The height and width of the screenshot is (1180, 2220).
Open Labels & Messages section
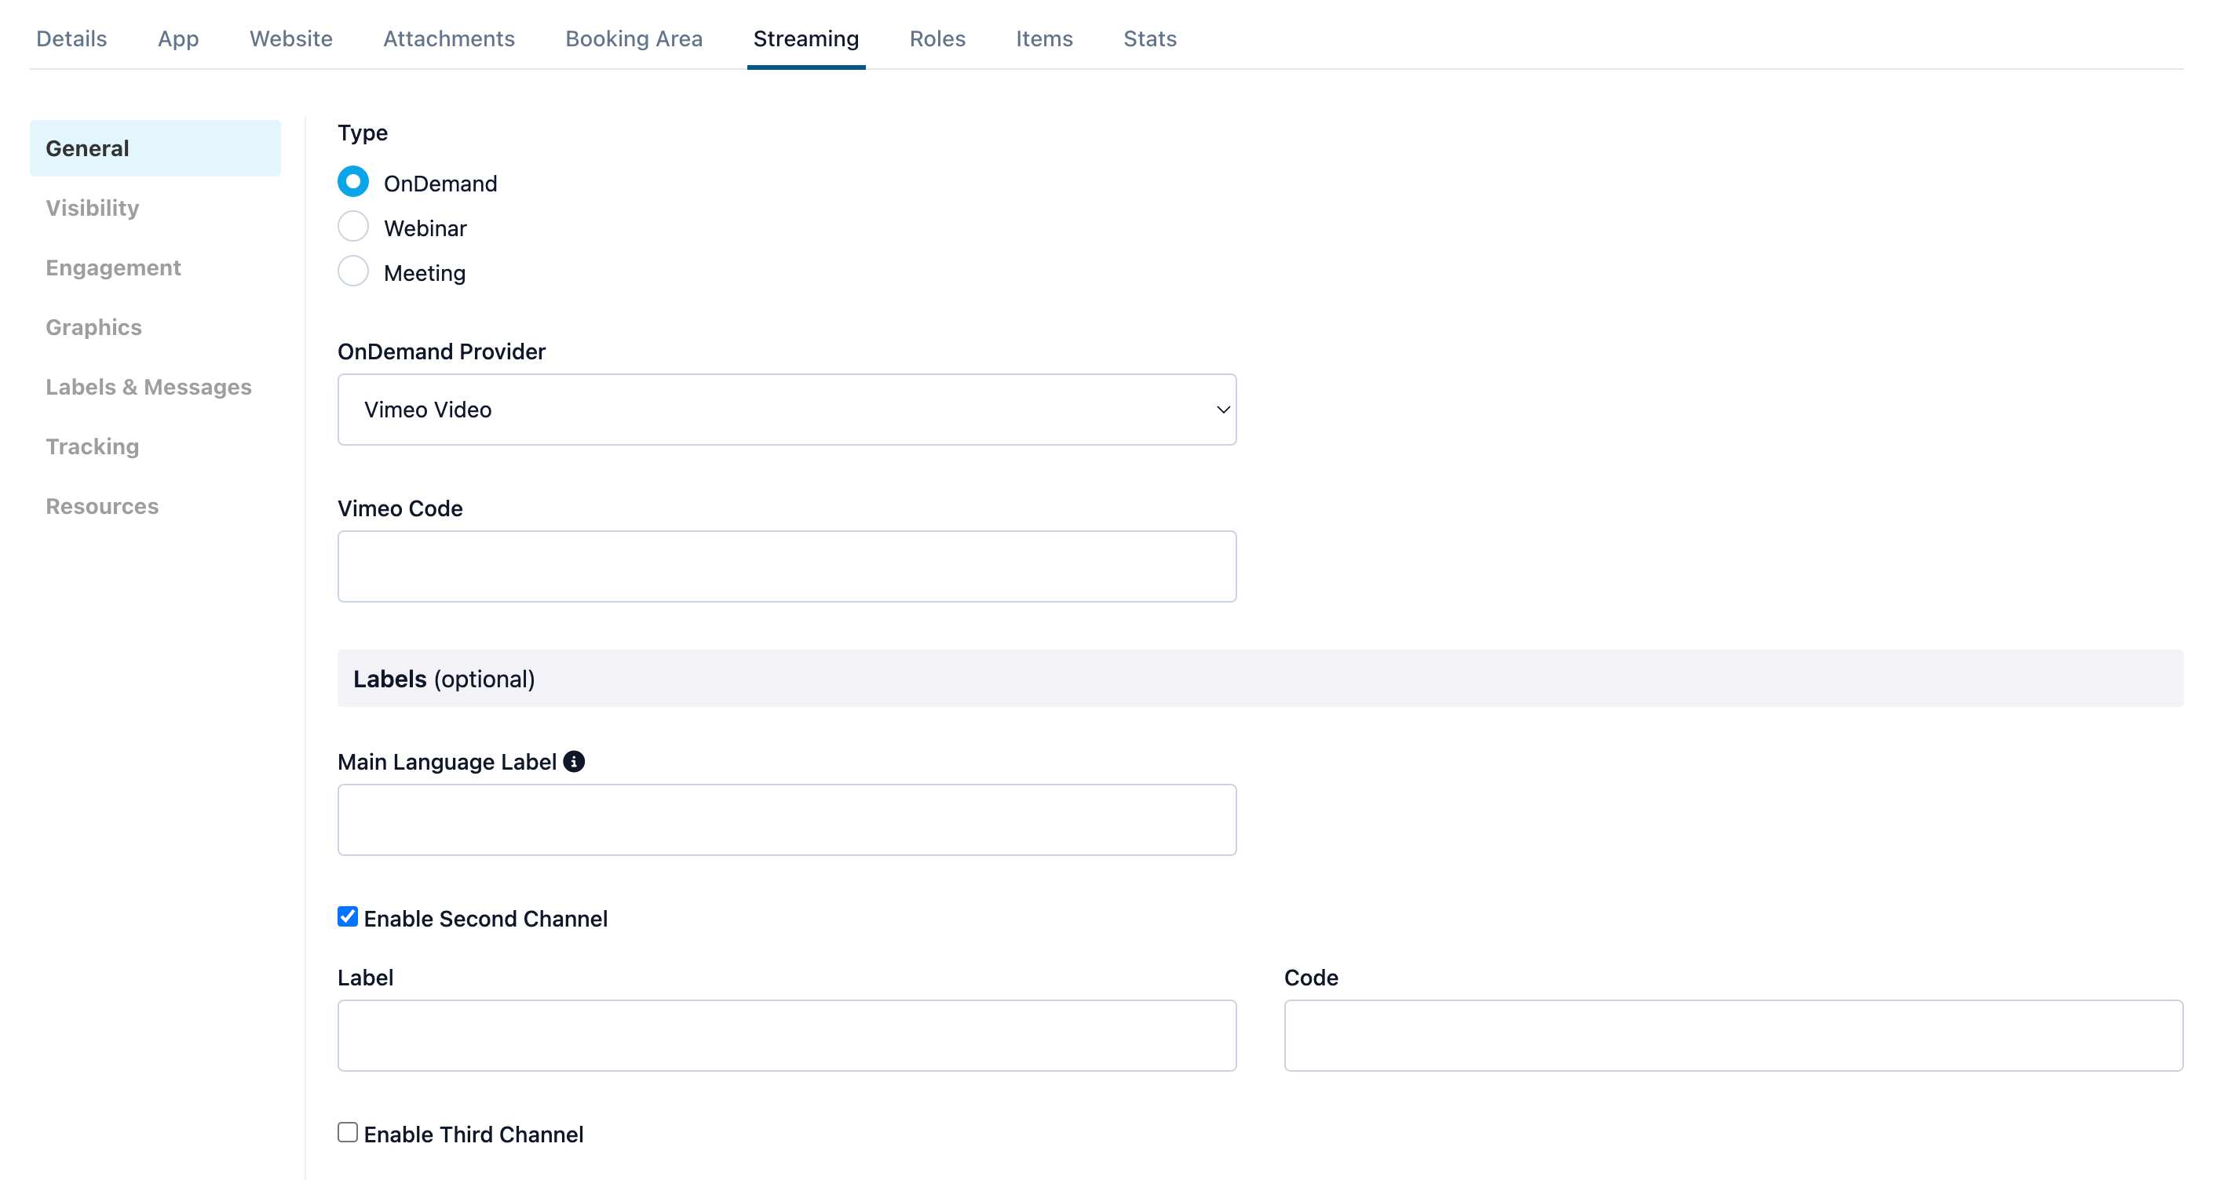(x=149, y=387)
